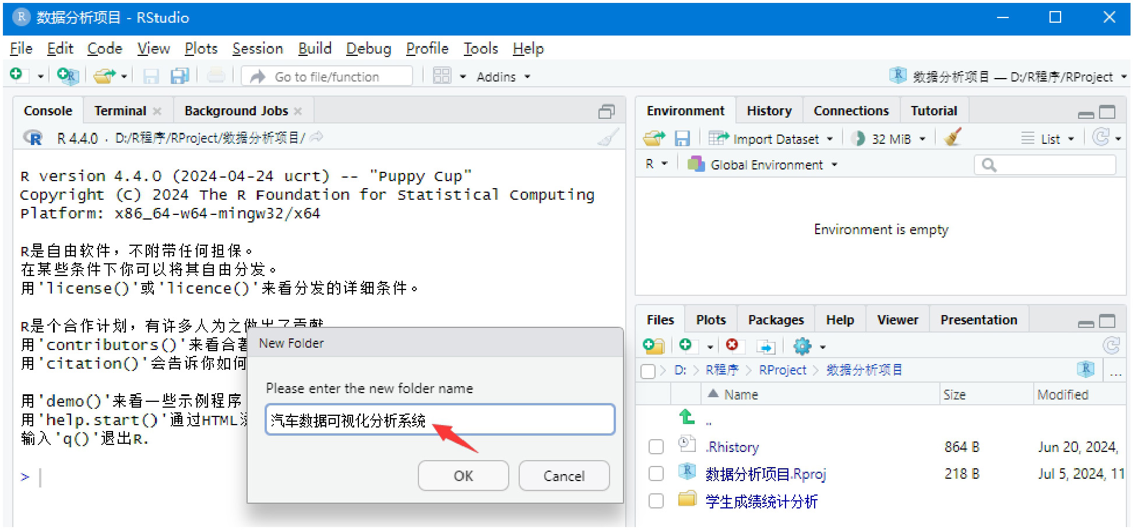The image size is (1134, 530).
Task: Save workspace using Environment disk icon
Action: click(x=682, y=139)
